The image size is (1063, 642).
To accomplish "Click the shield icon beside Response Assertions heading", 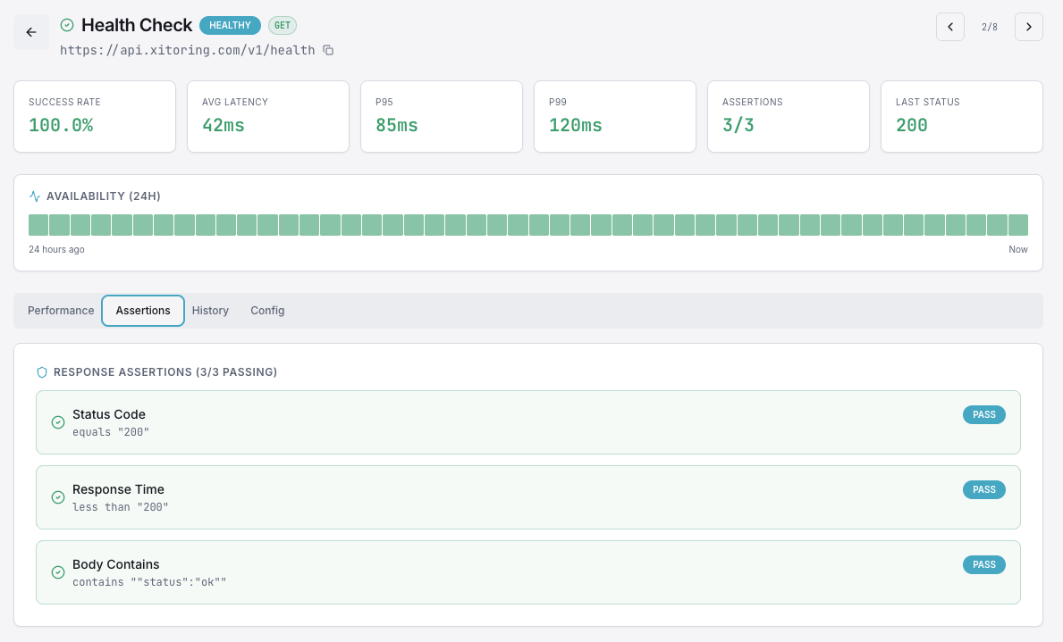I will coord(42,372).
